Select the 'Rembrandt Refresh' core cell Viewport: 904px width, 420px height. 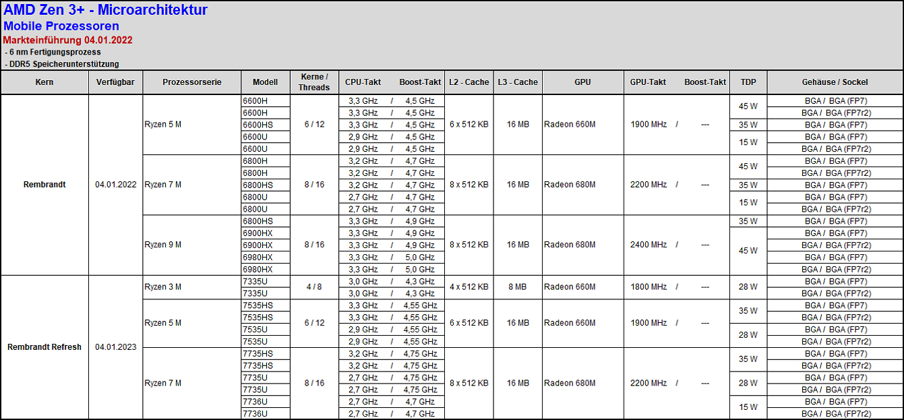[x=44, y=347]
